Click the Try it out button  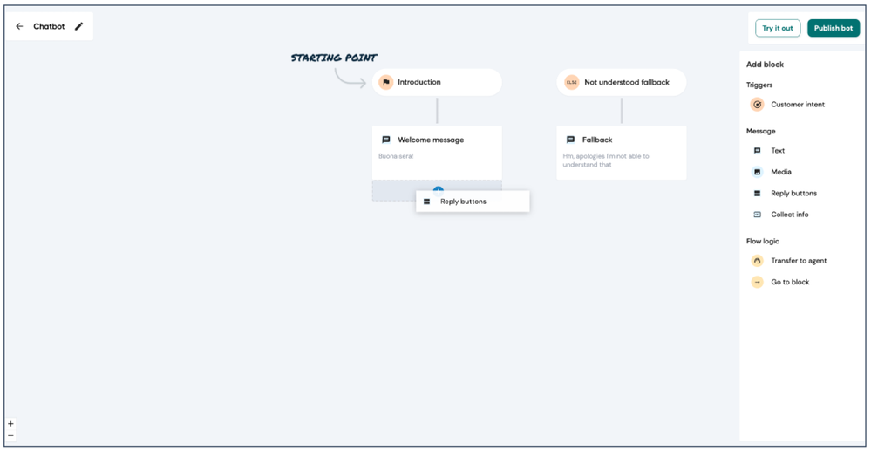[778, 29]
